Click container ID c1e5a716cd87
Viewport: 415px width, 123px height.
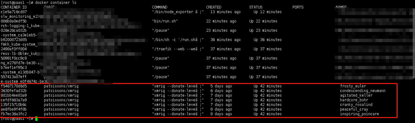[14, 12]
